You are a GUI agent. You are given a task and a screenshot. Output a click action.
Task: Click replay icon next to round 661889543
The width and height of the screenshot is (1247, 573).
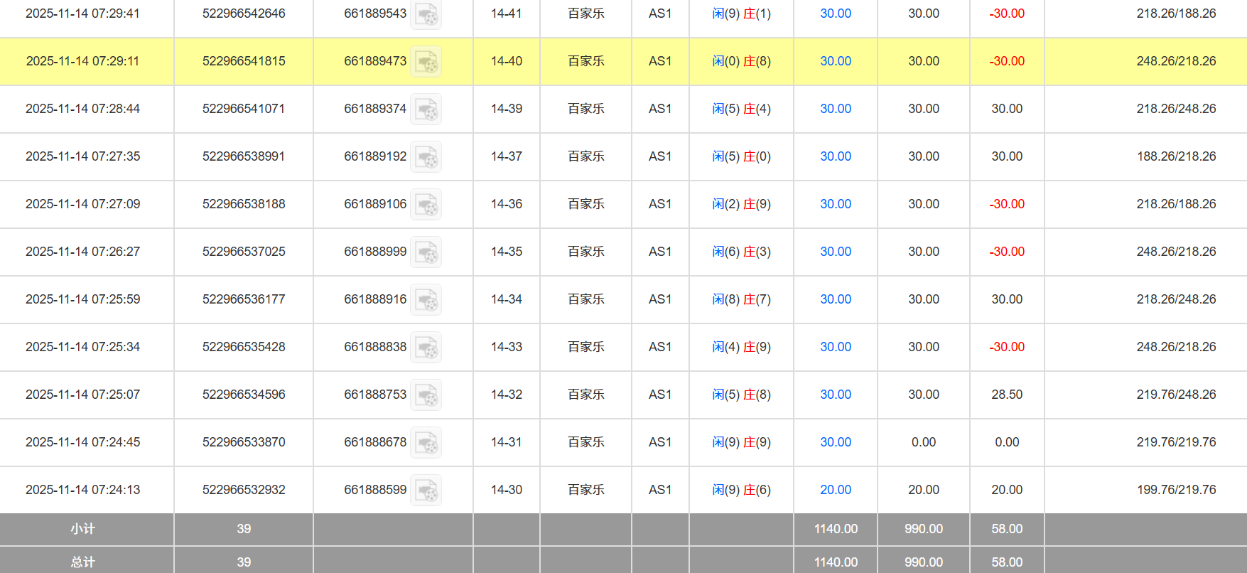(x=426, y=14)
